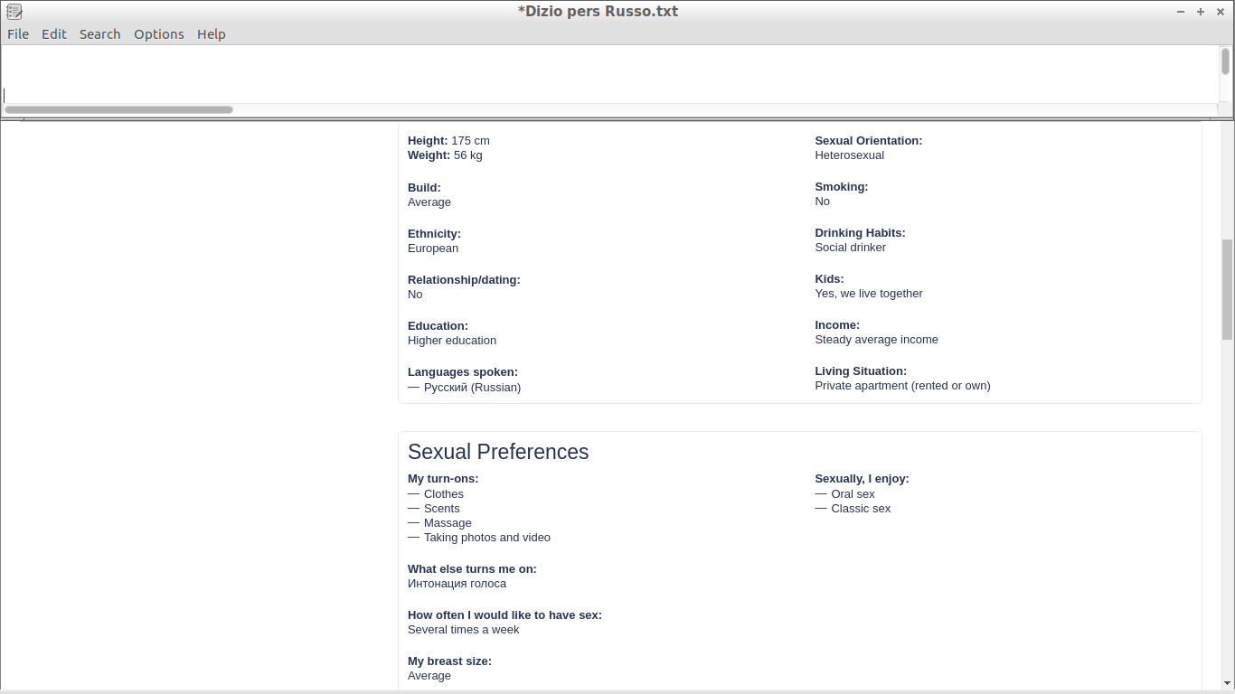This screenshot has width=1235, height=694.
Task: Click the window title "*Dizio pers Russo.txt"
Action: tap(598, 12)
